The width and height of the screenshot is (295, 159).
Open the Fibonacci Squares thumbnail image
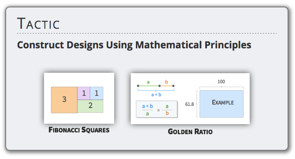click(79, 98)
